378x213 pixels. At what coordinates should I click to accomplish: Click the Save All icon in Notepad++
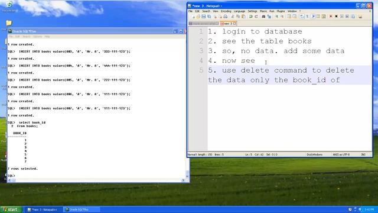click(209, 17)
